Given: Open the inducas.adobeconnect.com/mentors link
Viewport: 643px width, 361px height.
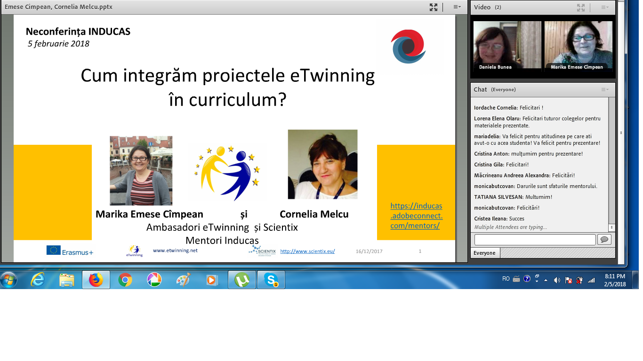Looking at the screenshot, I should (416, 216).
